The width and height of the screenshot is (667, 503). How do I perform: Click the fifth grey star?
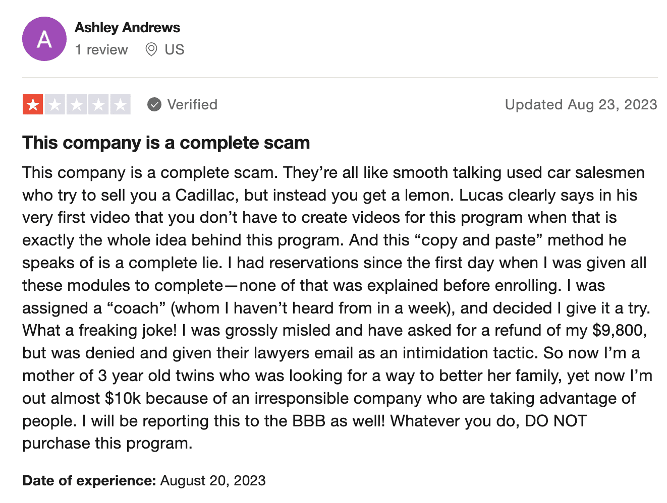coord(121,104)
